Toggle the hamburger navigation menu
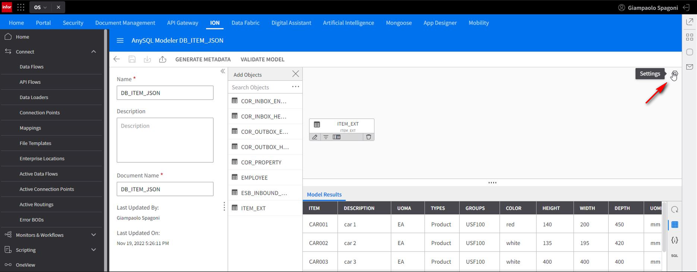 (x=120, y=41)
